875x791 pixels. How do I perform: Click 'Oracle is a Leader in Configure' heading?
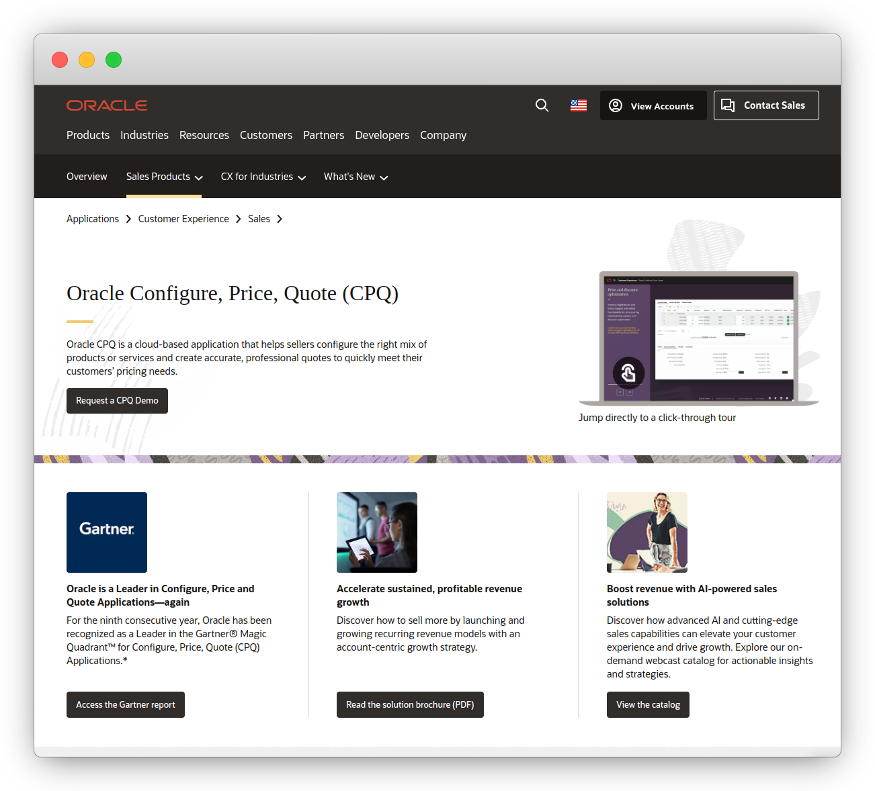click(161, 596)
